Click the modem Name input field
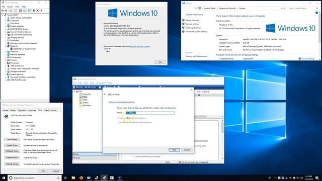The height and width of the screenshot is (181, 322). (150, 113)
